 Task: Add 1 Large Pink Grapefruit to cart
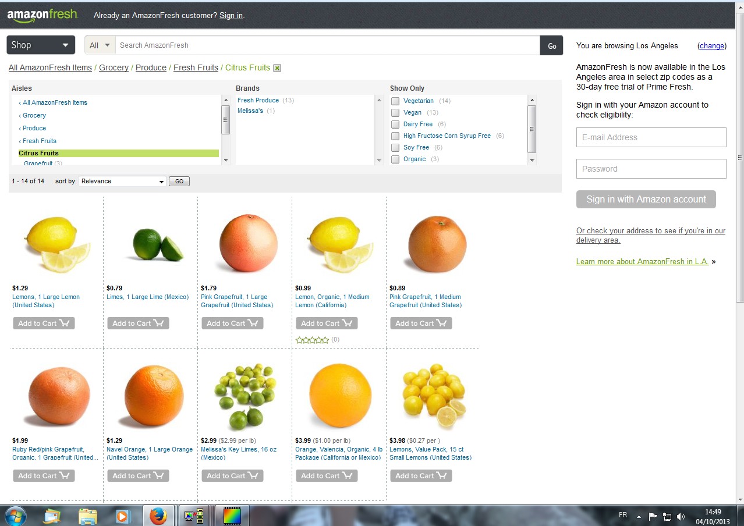(x=232, y=323)
